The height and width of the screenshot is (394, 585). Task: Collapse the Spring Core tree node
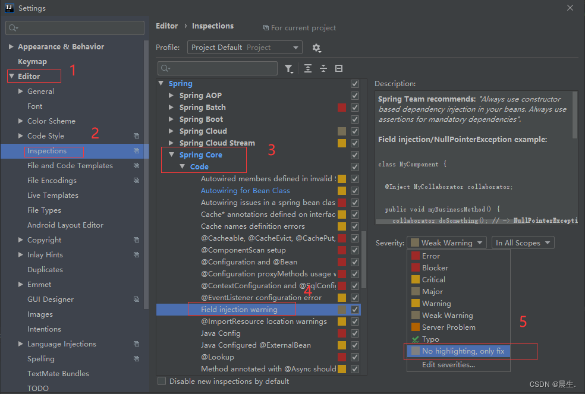point(172,155)
